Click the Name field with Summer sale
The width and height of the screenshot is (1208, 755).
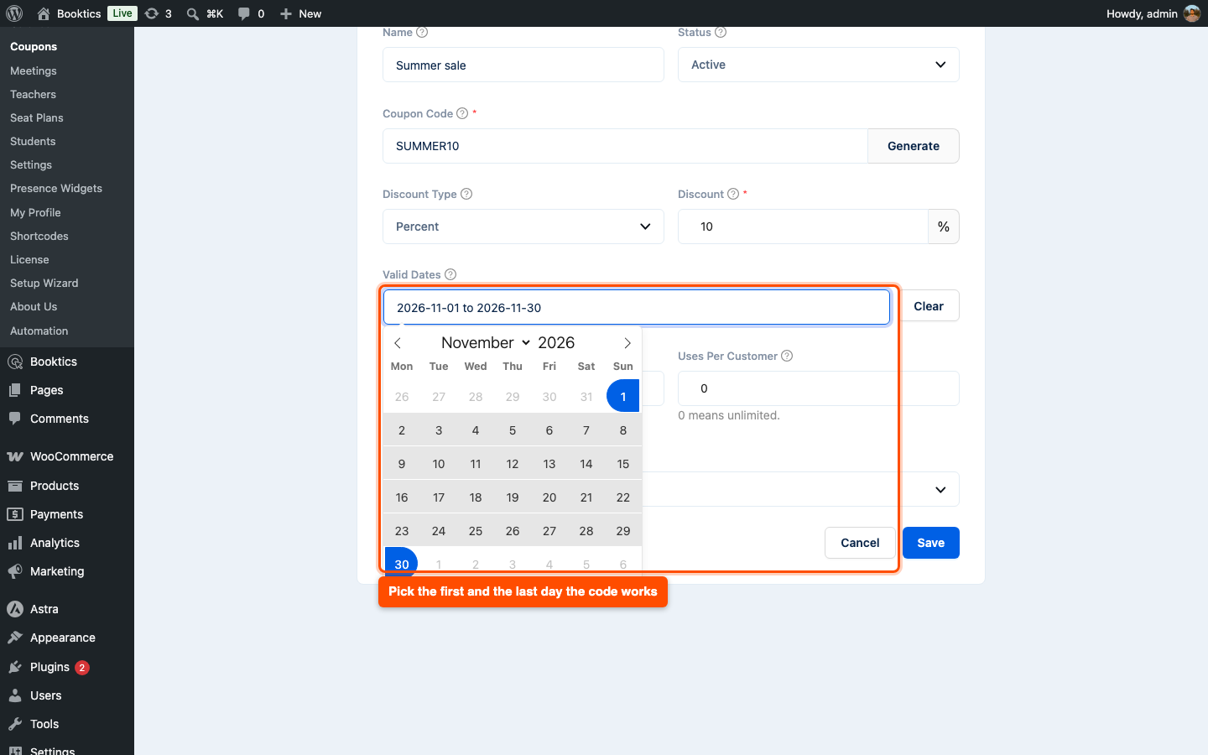tap(523, 65)
